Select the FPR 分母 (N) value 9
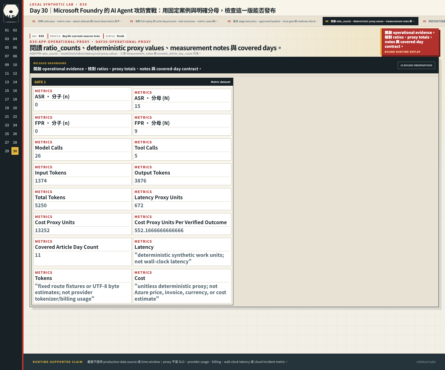 pyautogui.click(x=136, y=131)
